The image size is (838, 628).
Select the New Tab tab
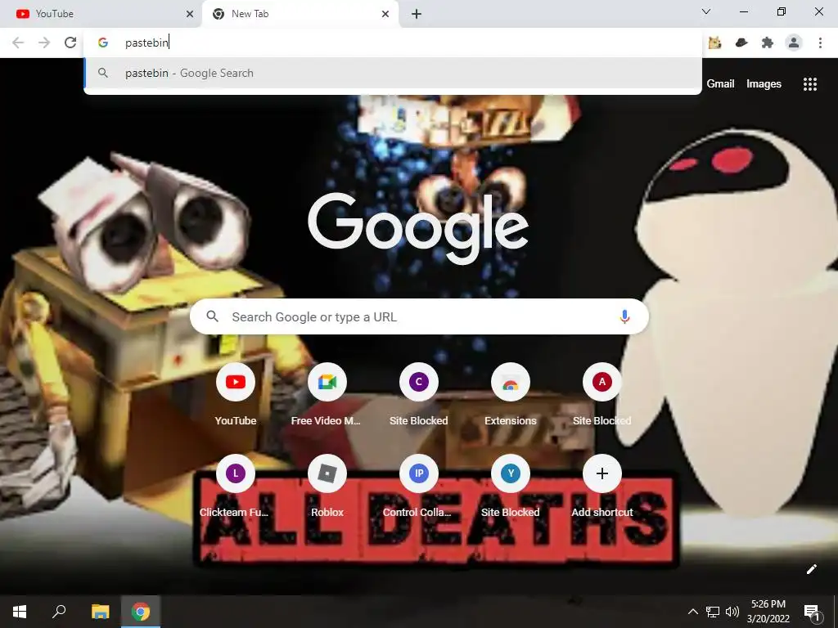click(300, 14)
